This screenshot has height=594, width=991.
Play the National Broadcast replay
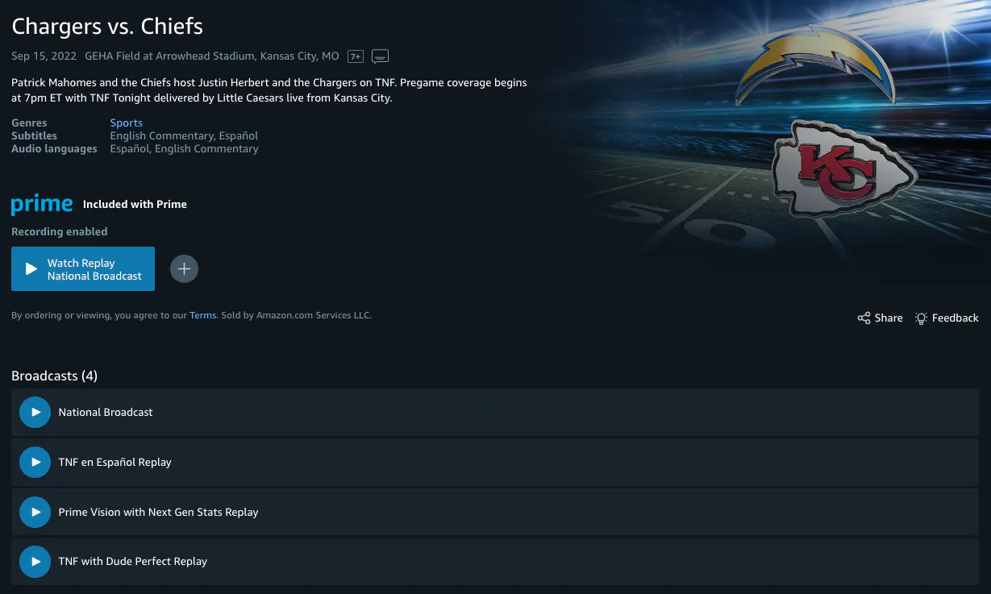click(x=35, y=412)
